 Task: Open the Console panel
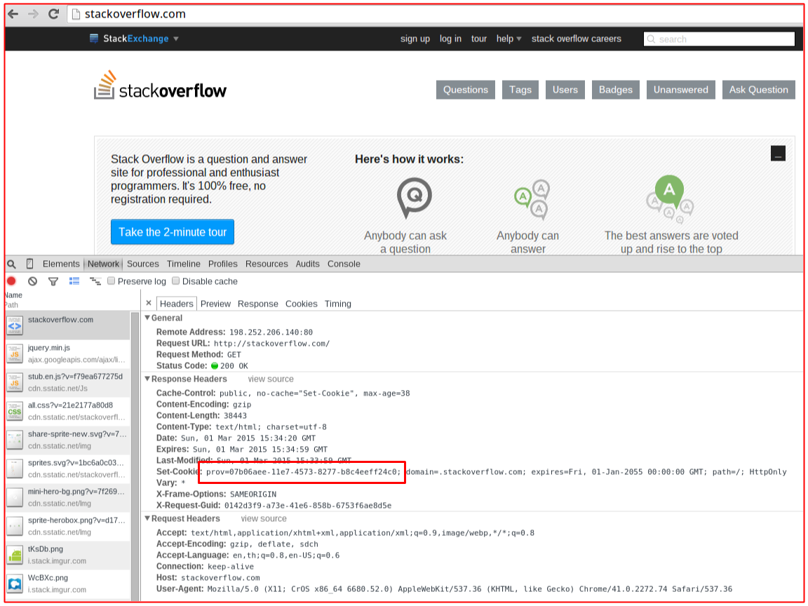click(x=344, y=264)
